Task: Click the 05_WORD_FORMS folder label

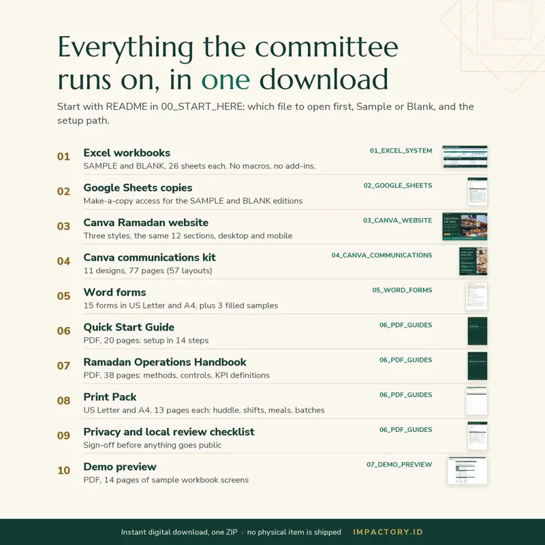Action: (402, 290)
